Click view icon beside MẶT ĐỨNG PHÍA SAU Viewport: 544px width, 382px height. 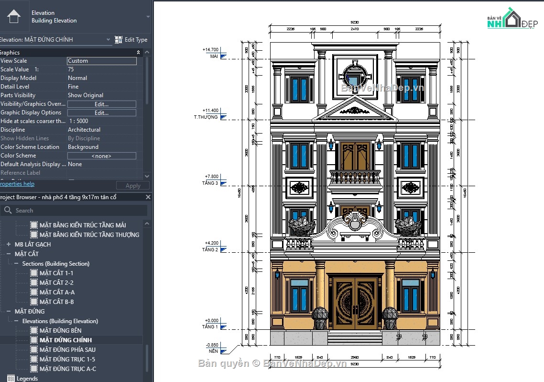[34, 350]
